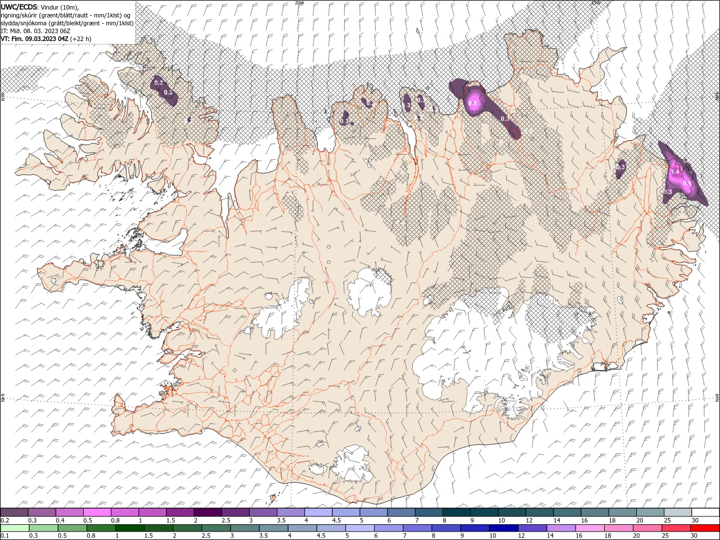Click the bright red 30 swatch in lower legend
Viewport: 720px width, 540px height.
[x=705, y=528]
